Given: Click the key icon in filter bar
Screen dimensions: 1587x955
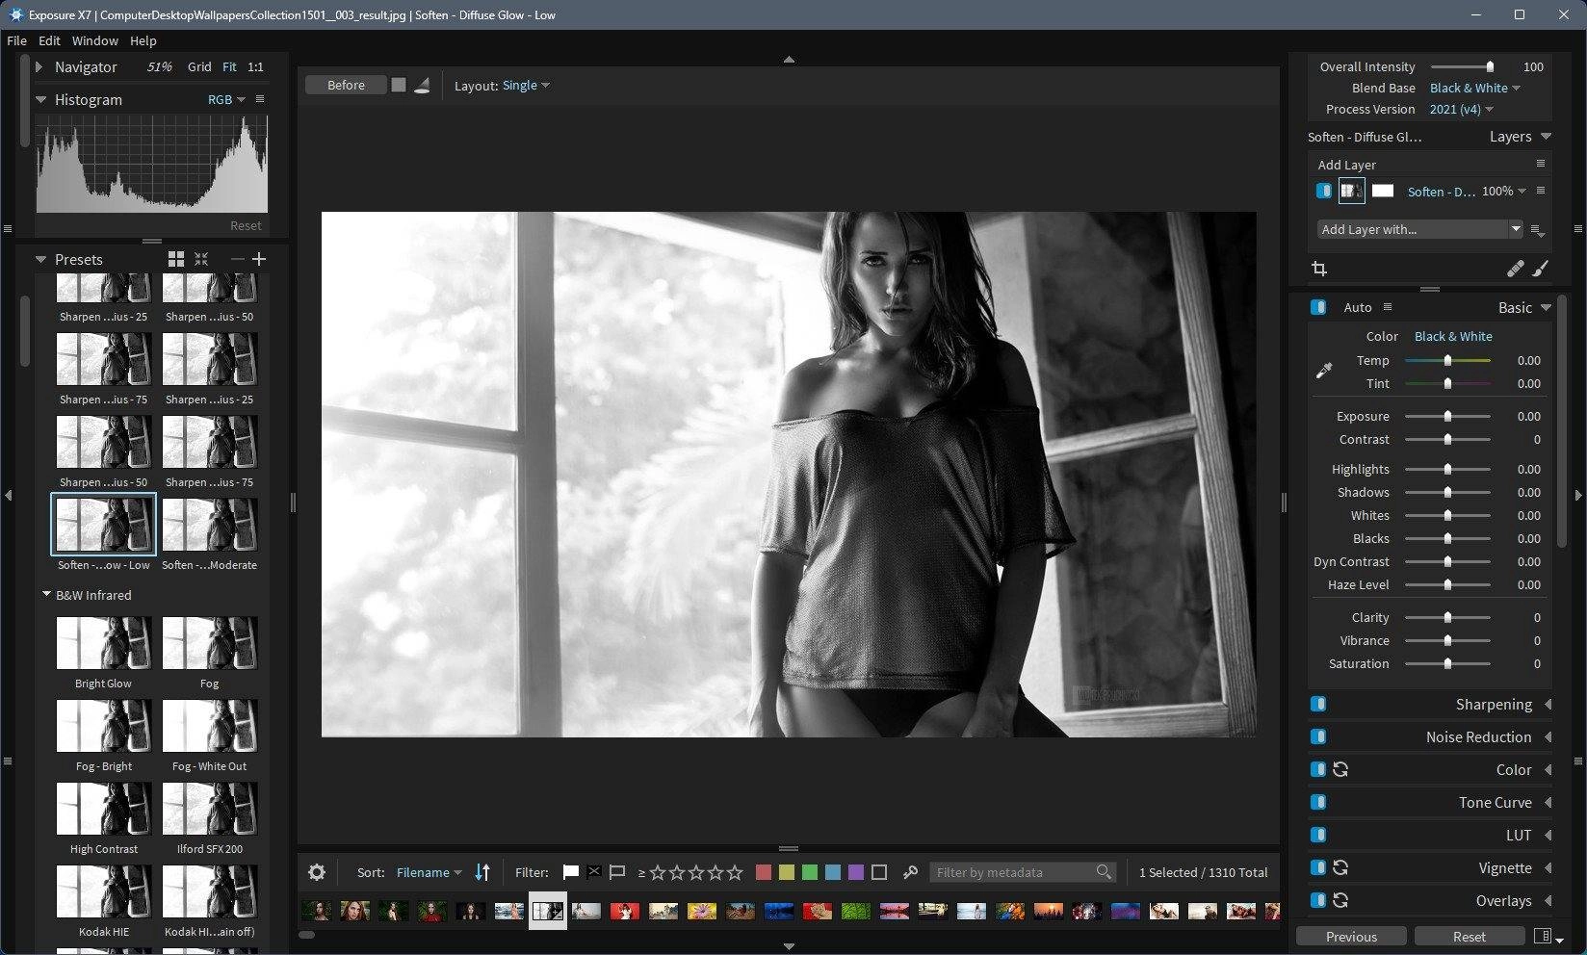Looking at the screenshot, I should [910, 872].
